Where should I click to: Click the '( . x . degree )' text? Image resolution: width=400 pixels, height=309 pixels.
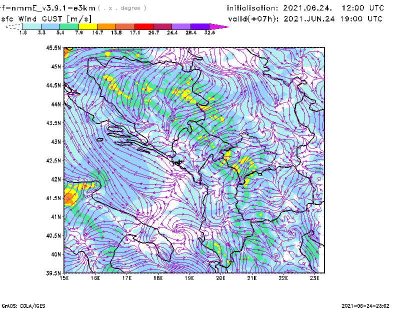pyautogui.click(x=122, y=8)
